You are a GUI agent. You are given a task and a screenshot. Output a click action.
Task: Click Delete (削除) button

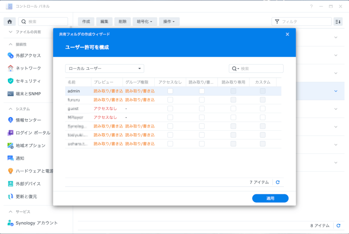123,21
